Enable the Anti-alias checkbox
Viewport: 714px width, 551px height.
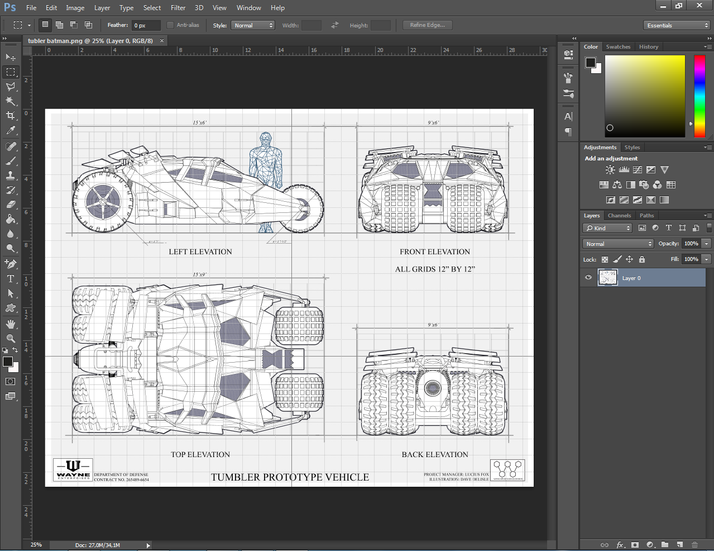click(170, 25)
